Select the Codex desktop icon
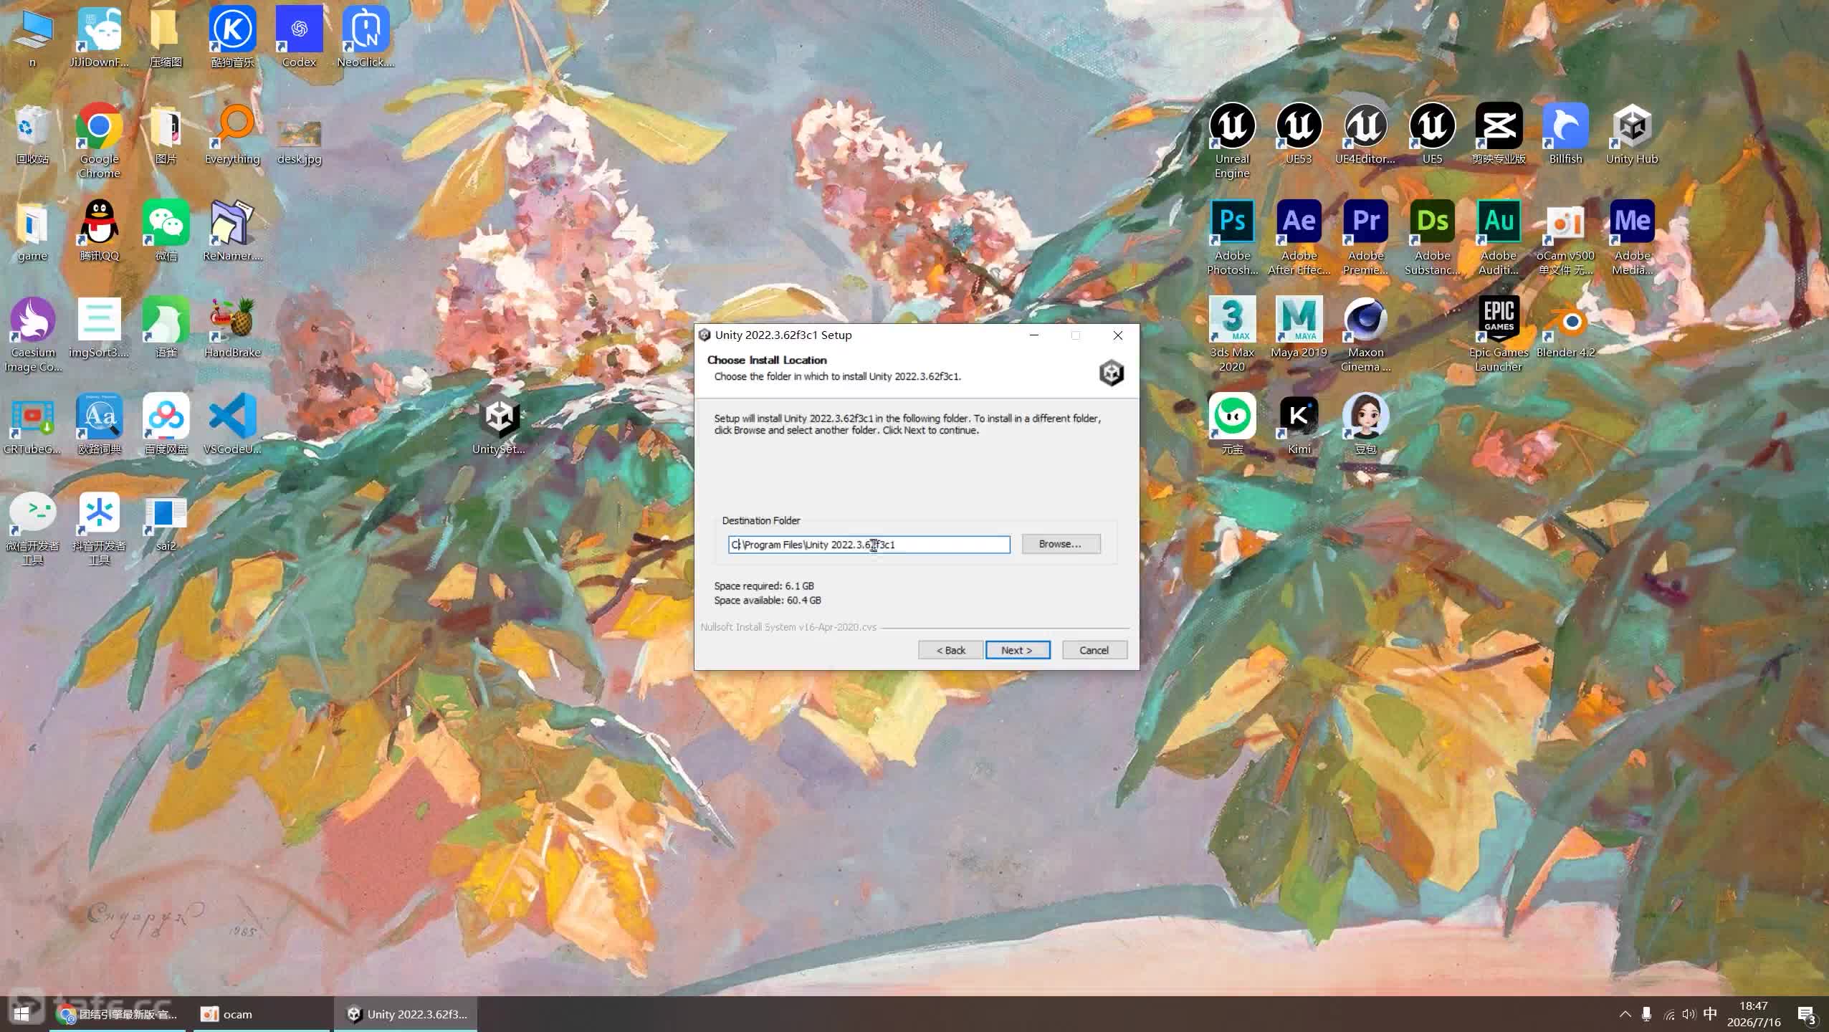The height and width of the screenshot is (1032, 1829). 299,37
